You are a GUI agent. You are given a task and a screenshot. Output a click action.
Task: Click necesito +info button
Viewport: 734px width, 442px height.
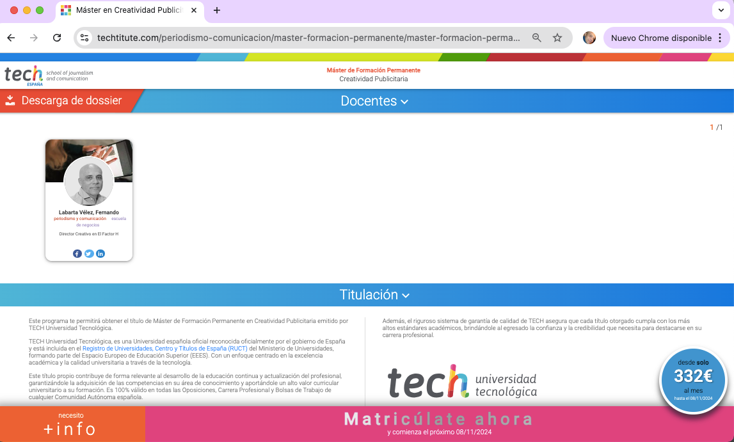72,424
